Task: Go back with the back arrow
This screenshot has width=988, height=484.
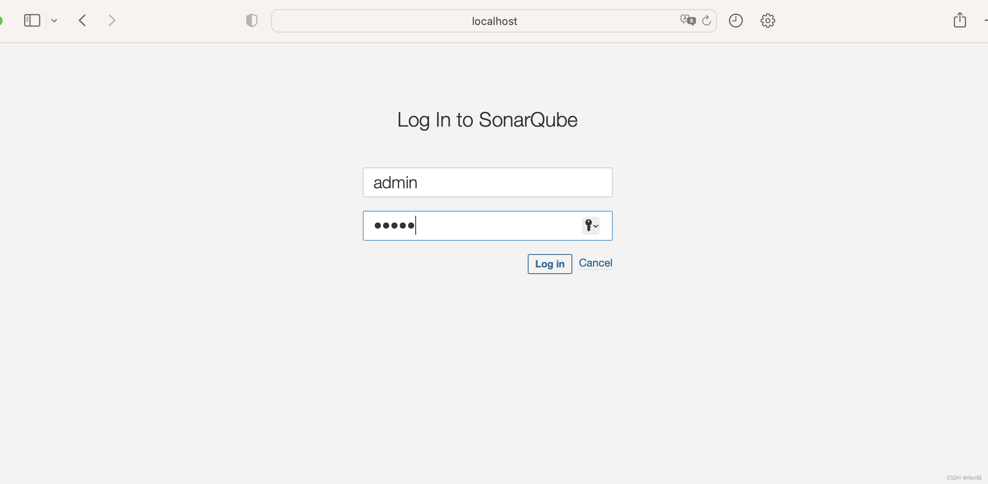Action: pyautogui.click(x=82, y=20)
